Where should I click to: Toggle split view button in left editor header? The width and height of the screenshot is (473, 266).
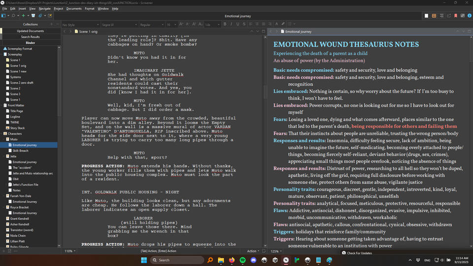pos(263,32)
